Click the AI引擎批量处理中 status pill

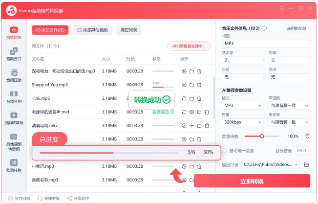coord(189,46)
